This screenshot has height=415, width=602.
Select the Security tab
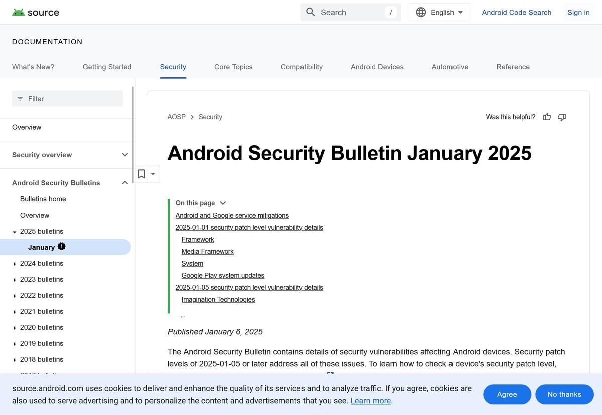tap(173, 67)
